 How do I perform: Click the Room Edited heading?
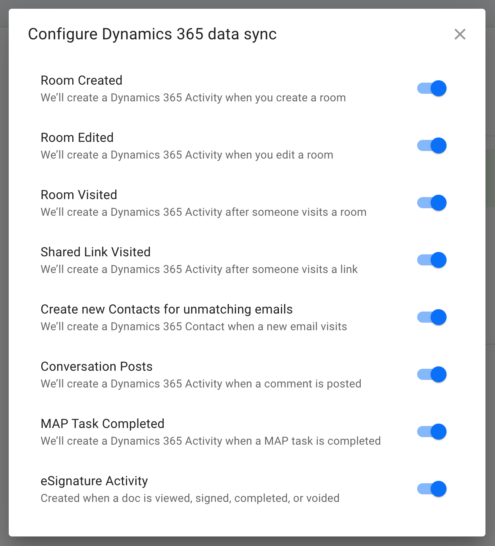[77, 137]
